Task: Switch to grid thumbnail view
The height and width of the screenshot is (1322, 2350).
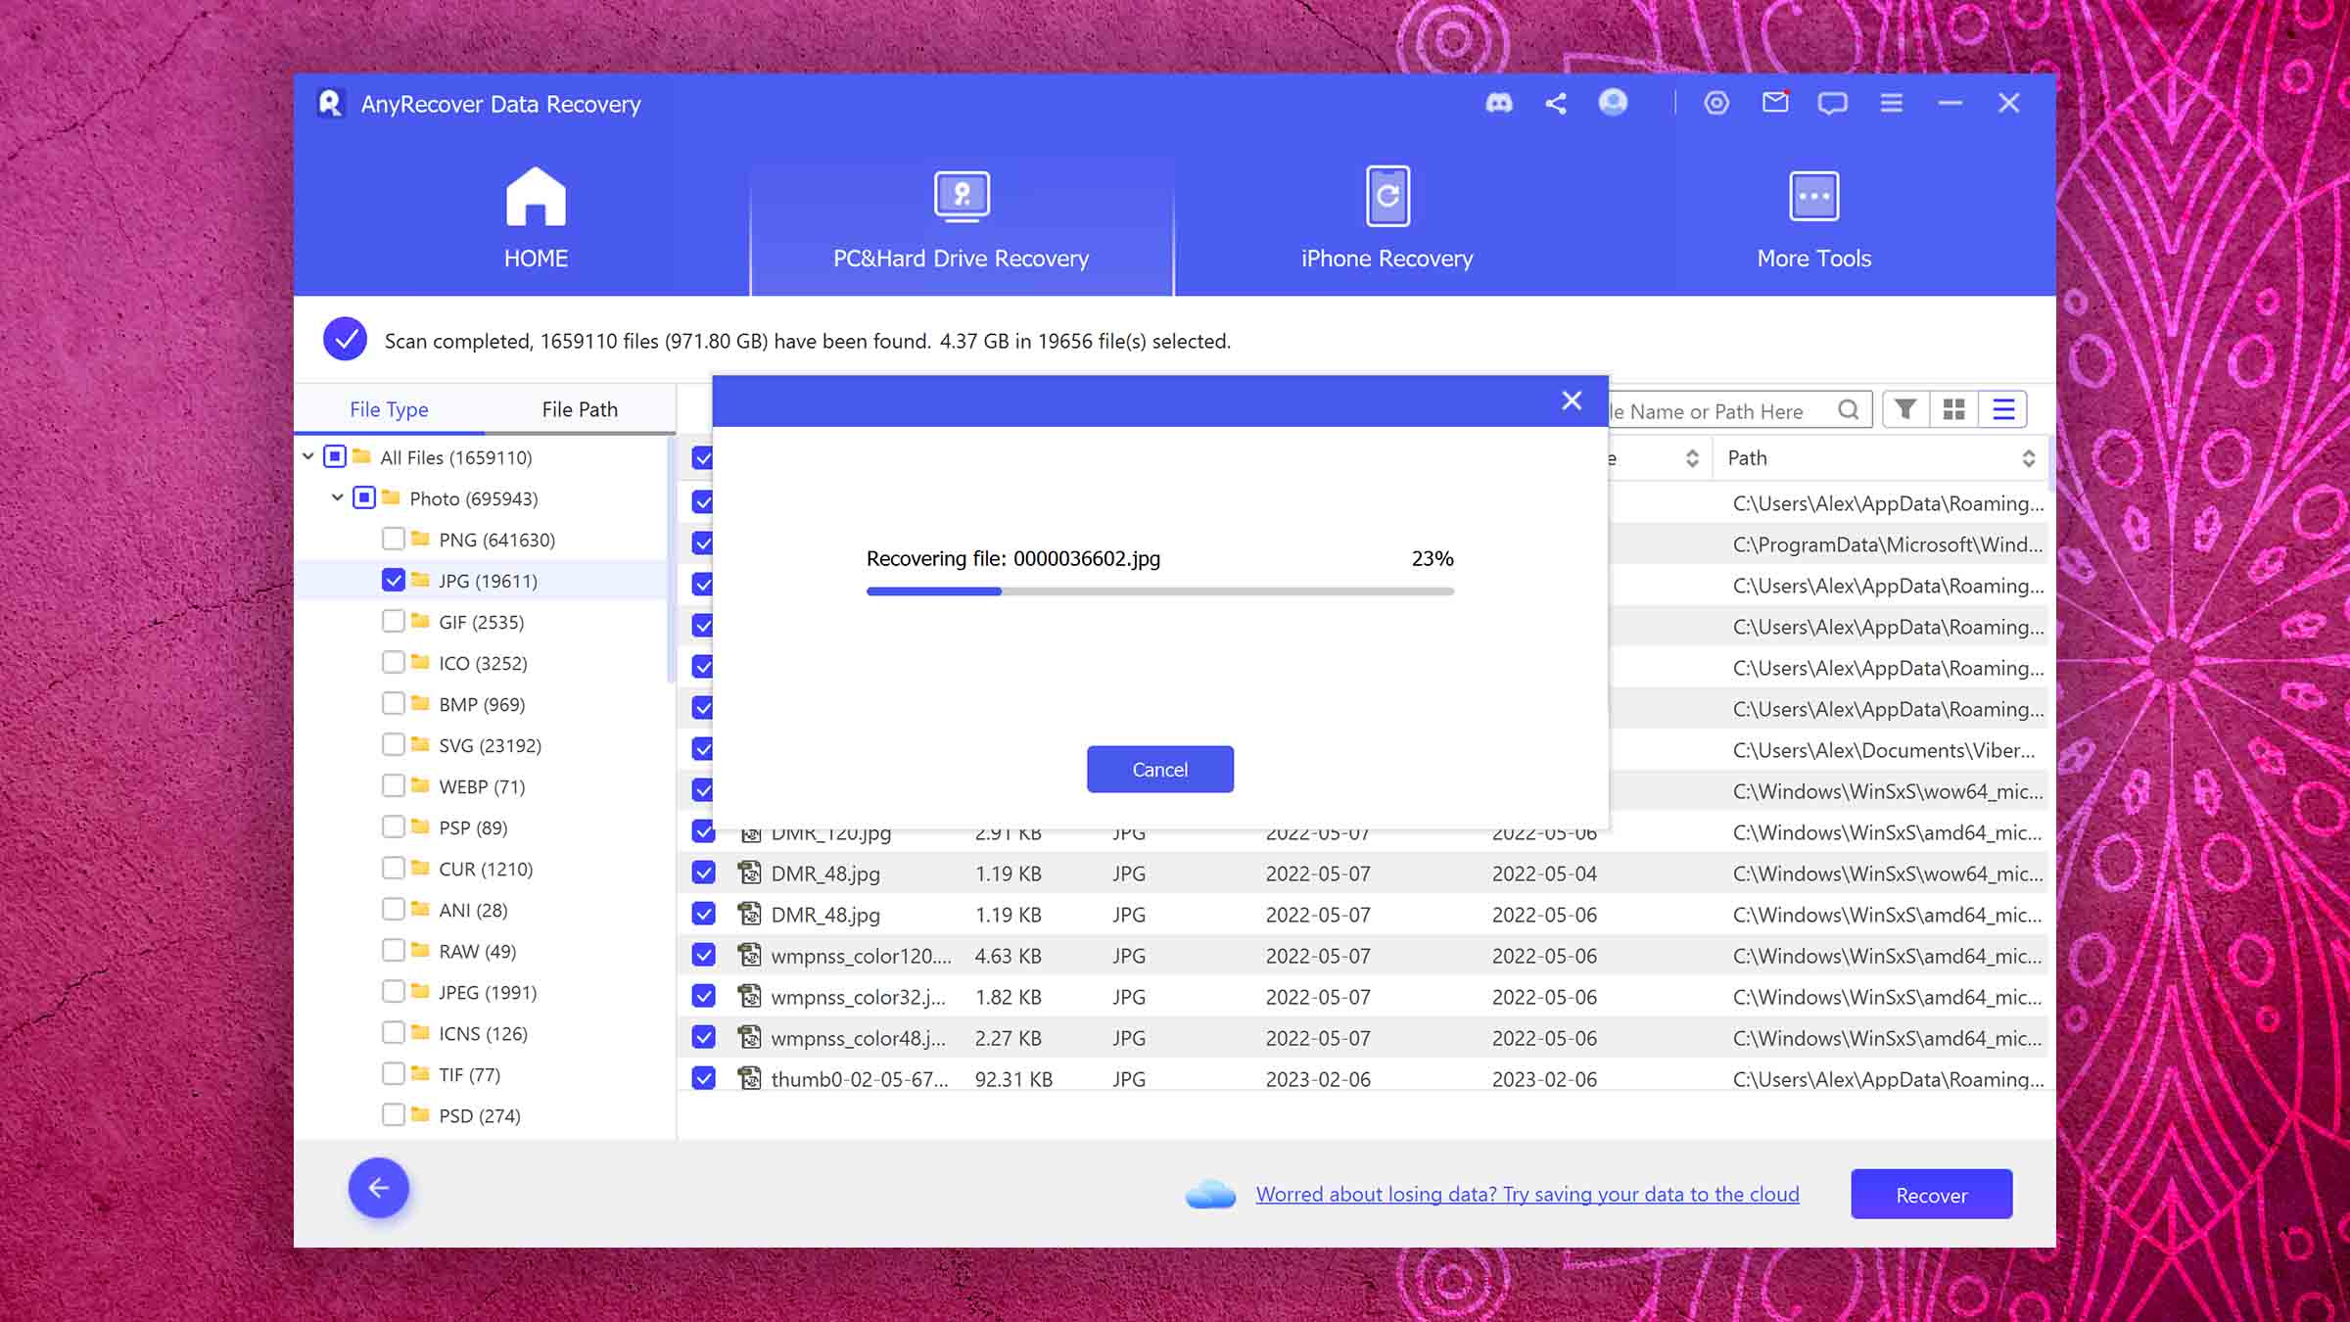Action: pos(1953,409)
